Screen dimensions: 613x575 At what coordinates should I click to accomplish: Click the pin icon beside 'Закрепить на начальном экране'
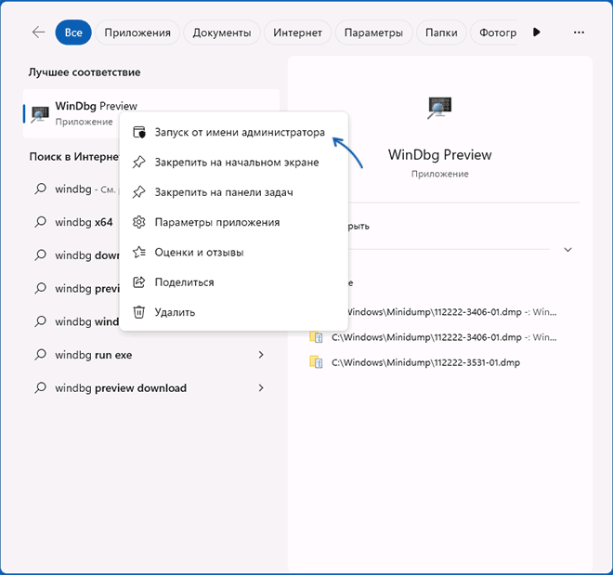click(x=139, y=163)
